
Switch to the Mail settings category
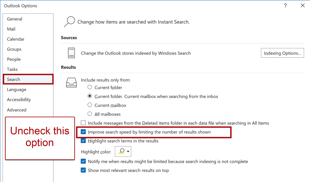tap(11, 29)
